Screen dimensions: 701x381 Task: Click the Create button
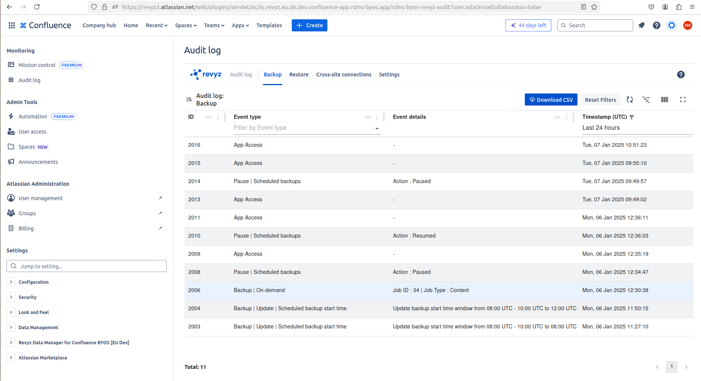[310, 25]
